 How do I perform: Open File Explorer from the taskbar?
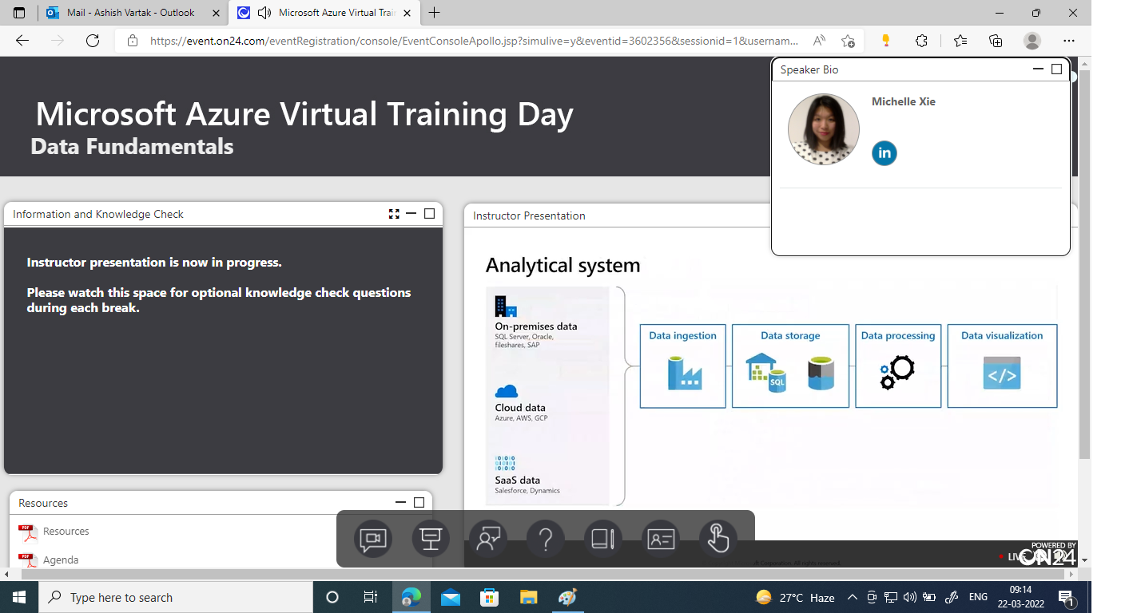[528, 597]
